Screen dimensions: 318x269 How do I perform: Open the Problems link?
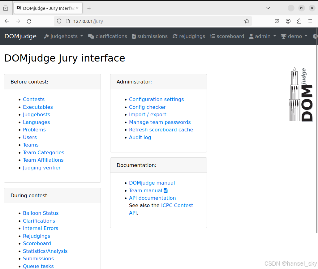34,130
